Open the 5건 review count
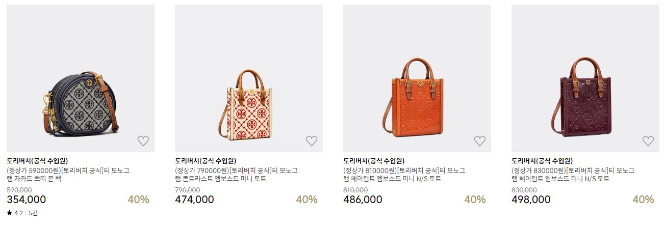The image size is (665, 228). pyautogui.click(x=34, y=213)
